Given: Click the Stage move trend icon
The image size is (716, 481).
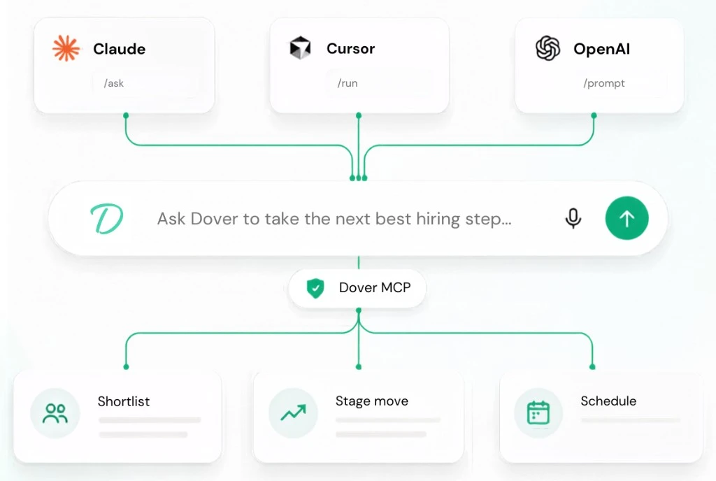Looking at the screenshot, I should pos(293,413).
